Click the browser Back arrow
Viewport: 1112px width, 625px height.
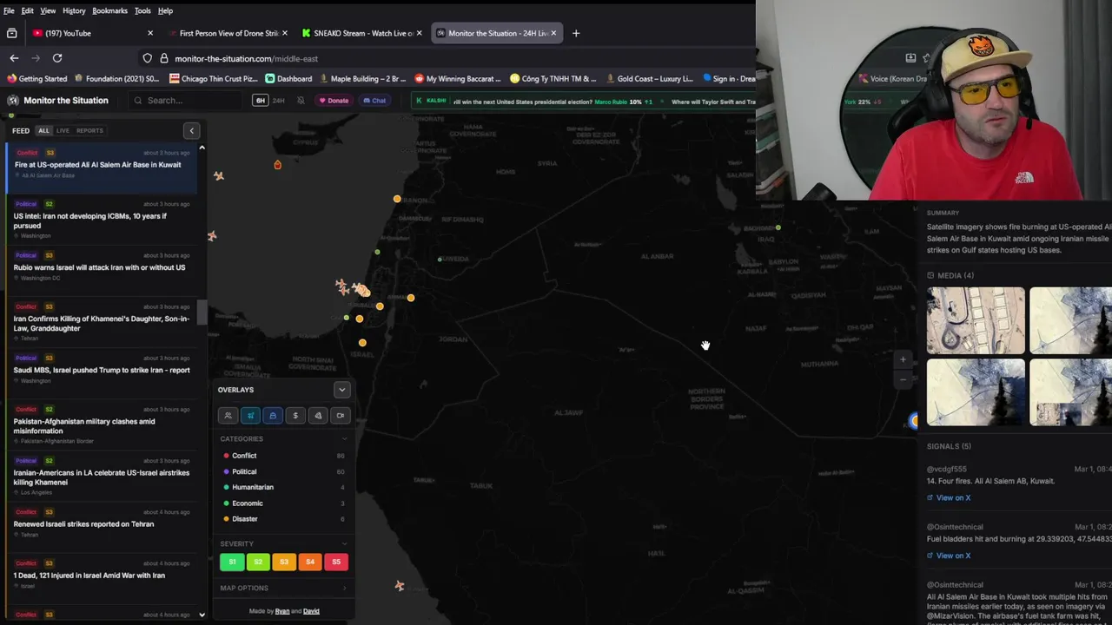(14, 58)
